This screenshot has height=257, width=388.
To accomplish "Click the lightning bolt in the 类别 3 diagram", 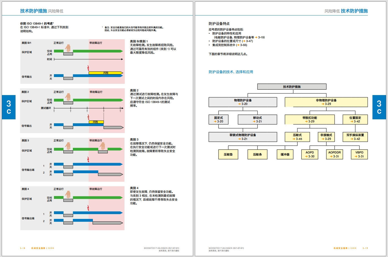I will (88, 159).
